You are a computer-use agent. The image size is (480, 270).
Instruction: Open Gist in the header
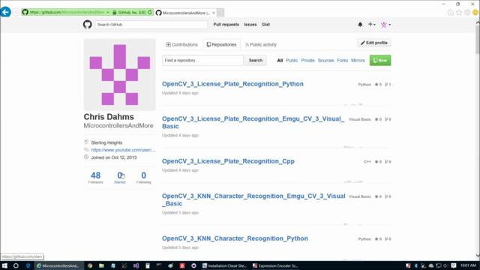coord(265,24)
